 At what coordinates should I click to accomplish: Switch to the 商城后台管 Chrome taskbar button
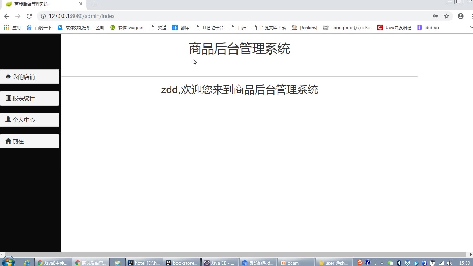click(91, 262)
